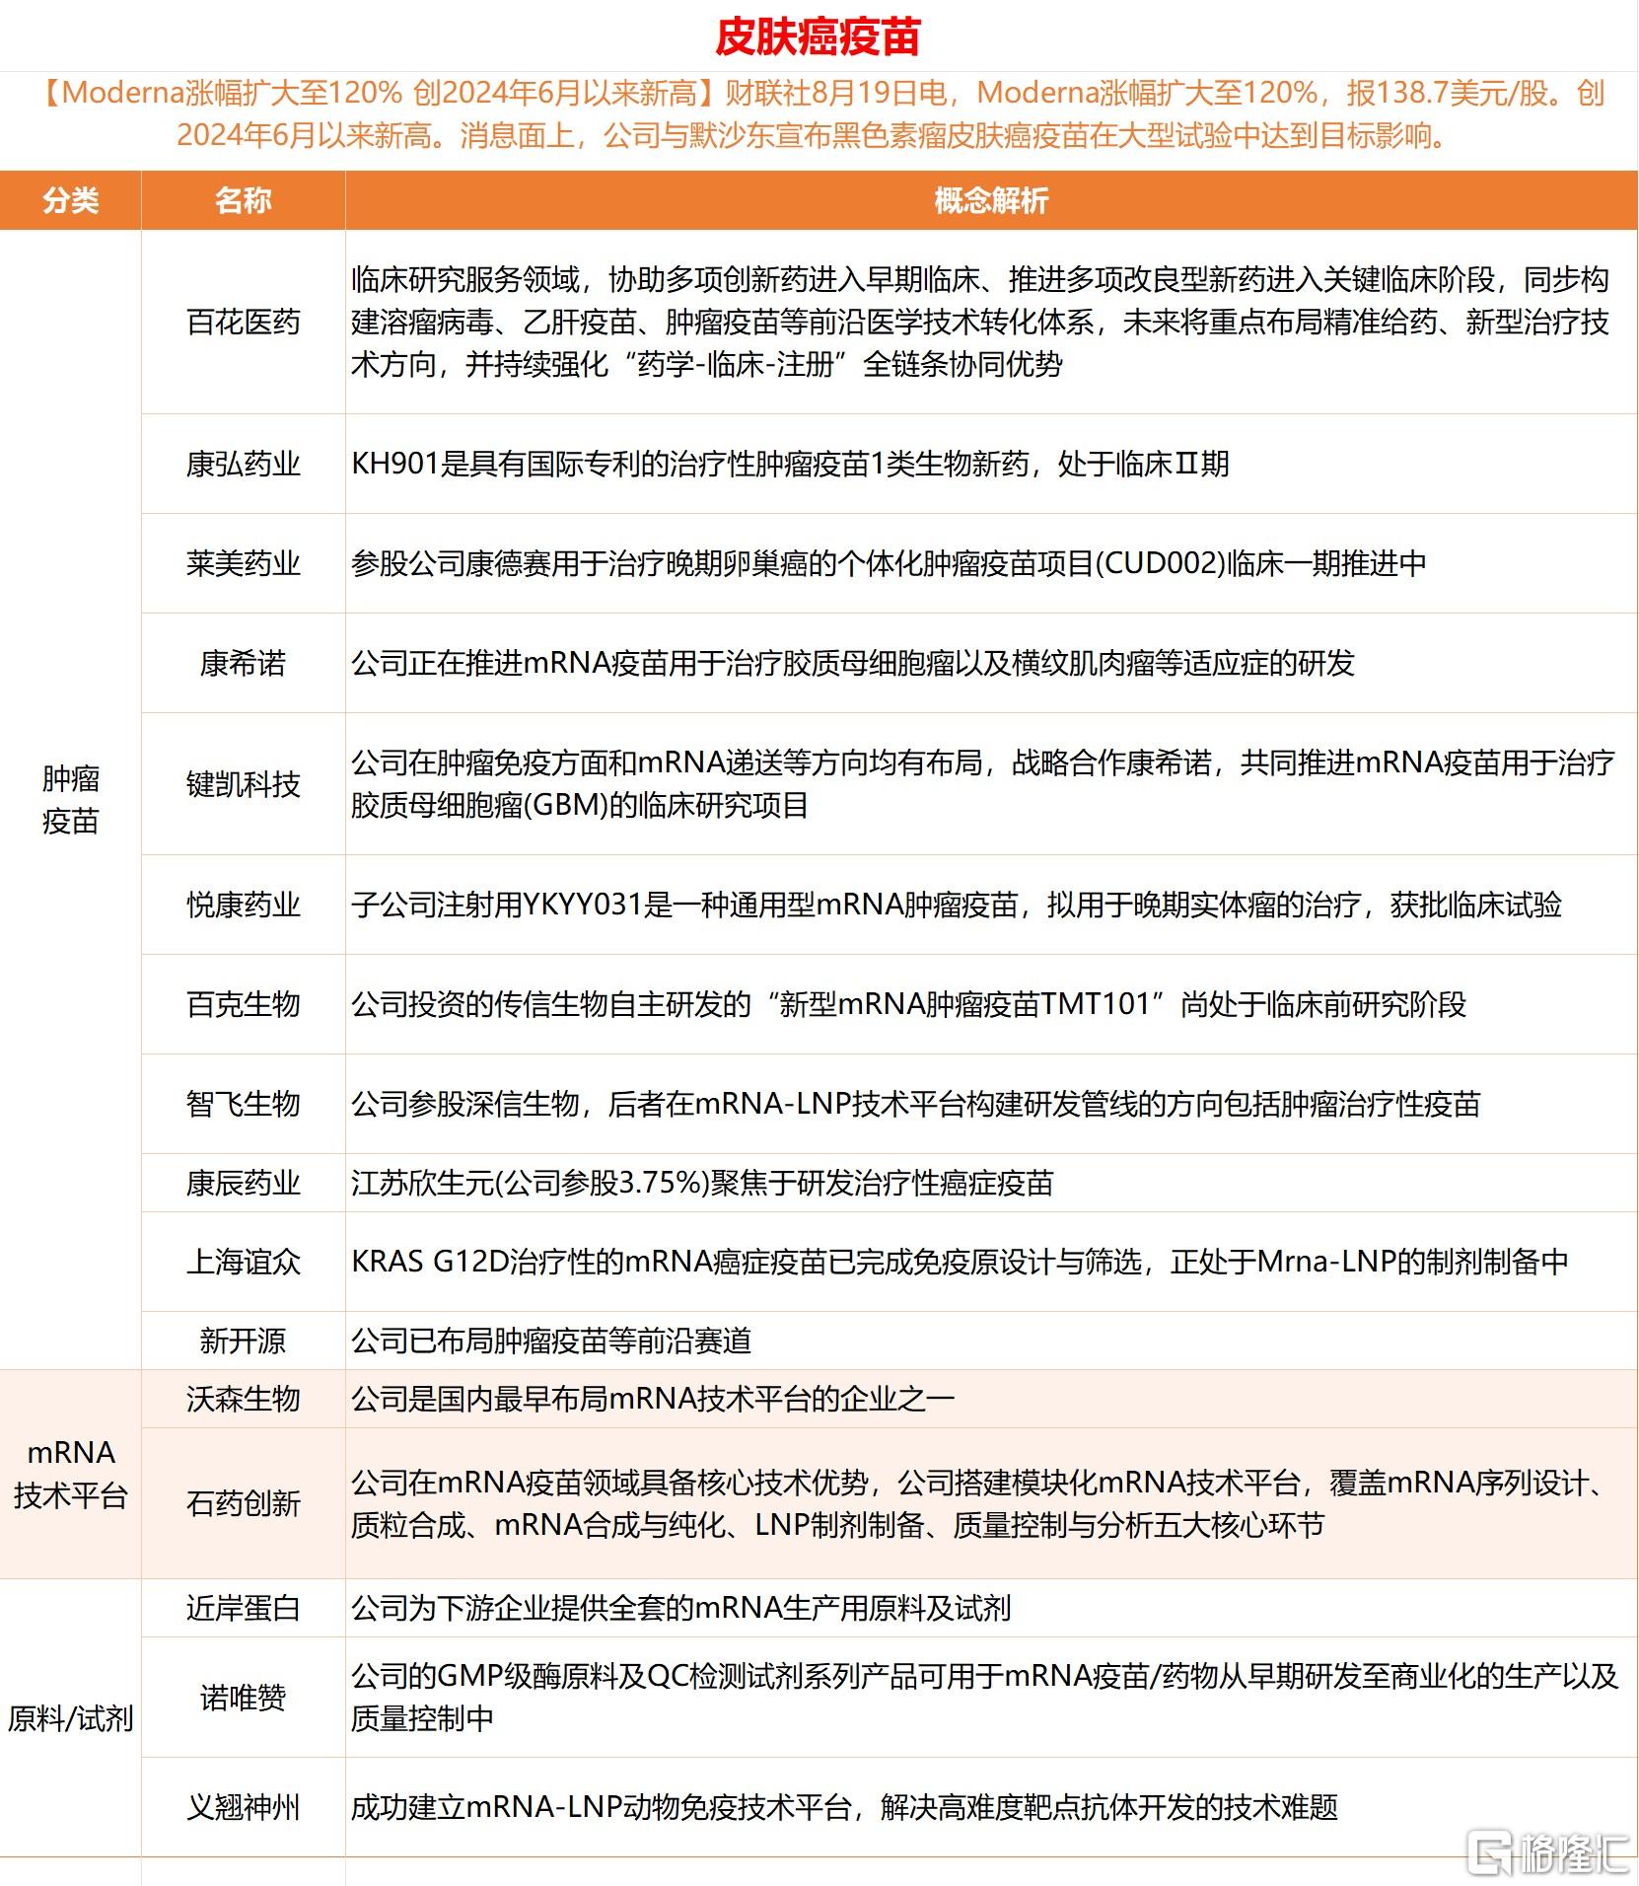This screenshot has width=1639, height=1886.
Task: Click the title 皮肤癌疫苗
Action: click(818, 37)
